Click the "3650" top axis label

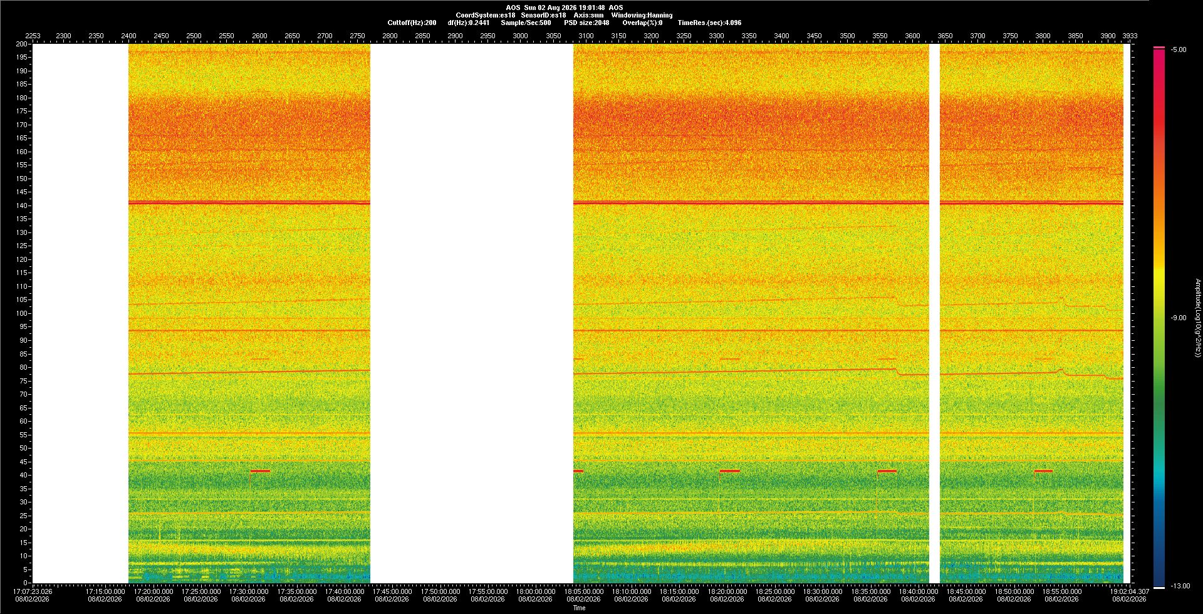click(x=945, y=36)
